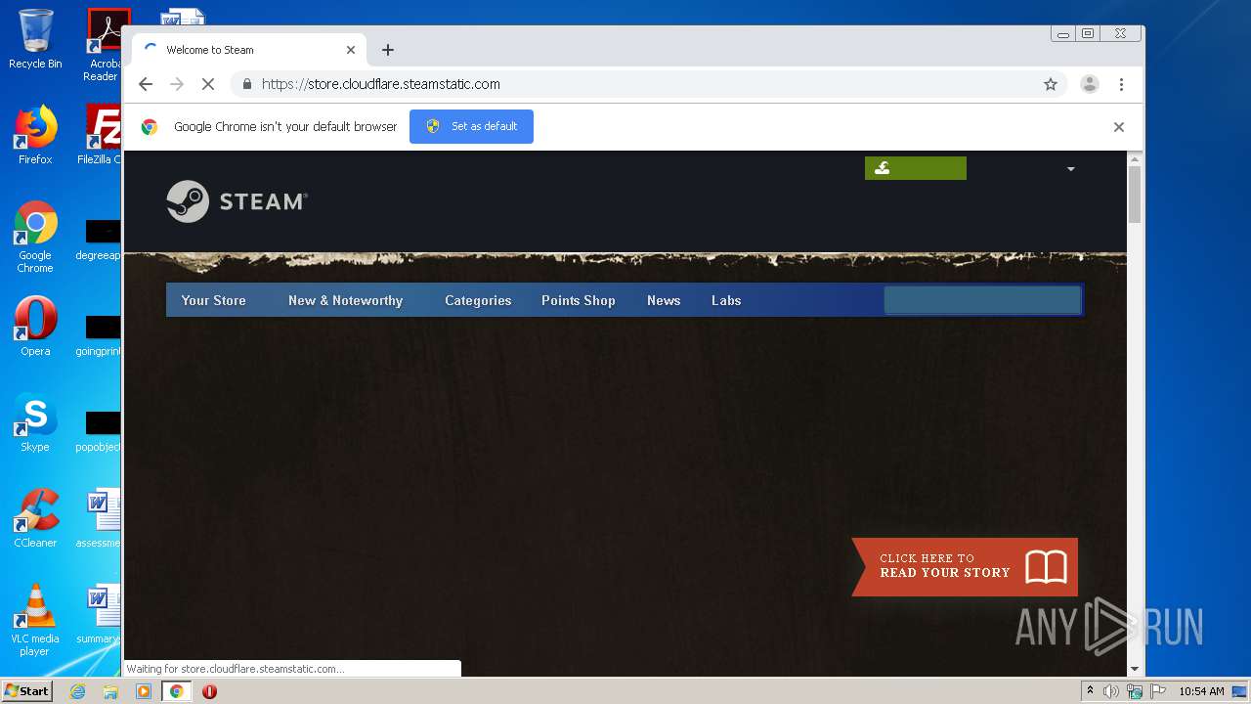Image resolution: width=1251 pixels, height=704 pixels.
Task: Click the Chrome logo in the infobar
Action: point(150,127)
